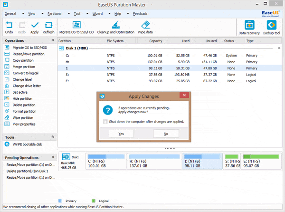The height and width of the screenshot is (212, 285).
Task: Choose Wipe partition operation
Action: 19,117
